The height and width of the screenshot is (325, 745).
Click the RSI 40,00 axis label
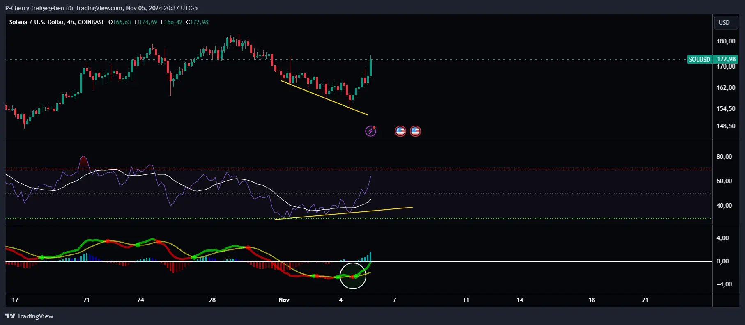[724, 206]
